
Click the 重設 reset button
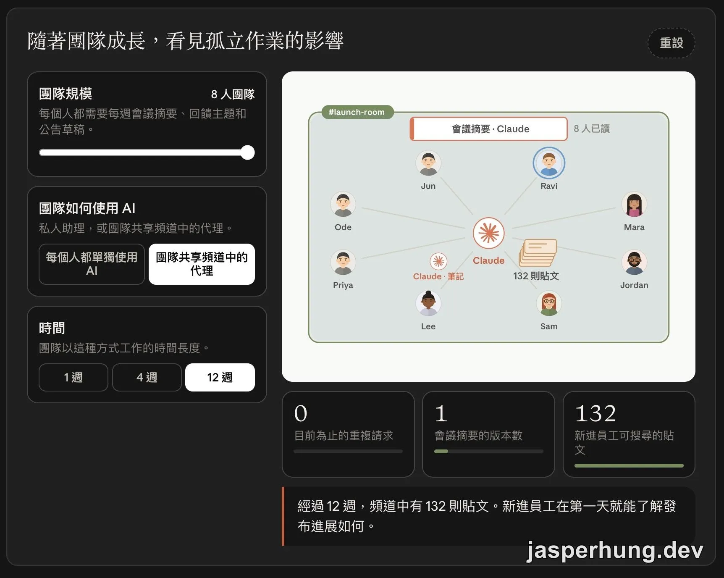click(671, 43)
